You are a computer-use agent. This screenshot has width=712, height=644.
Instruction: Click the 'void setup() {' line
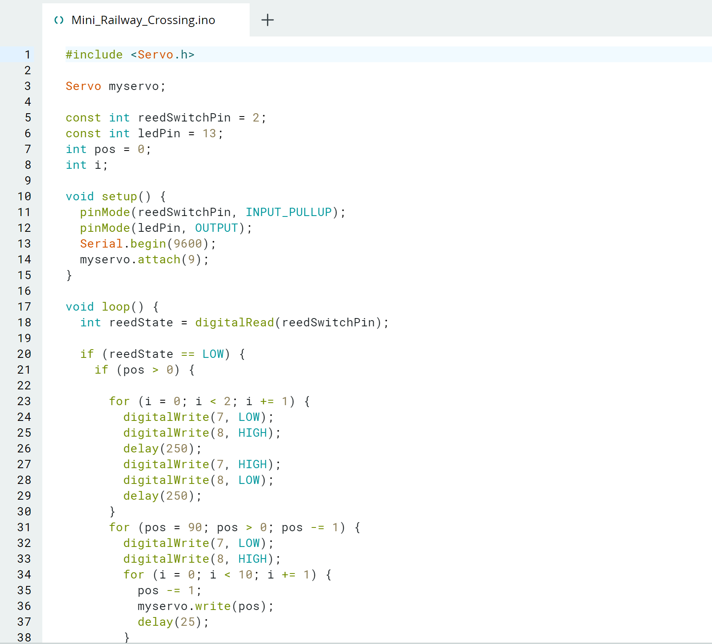point(116,197)
